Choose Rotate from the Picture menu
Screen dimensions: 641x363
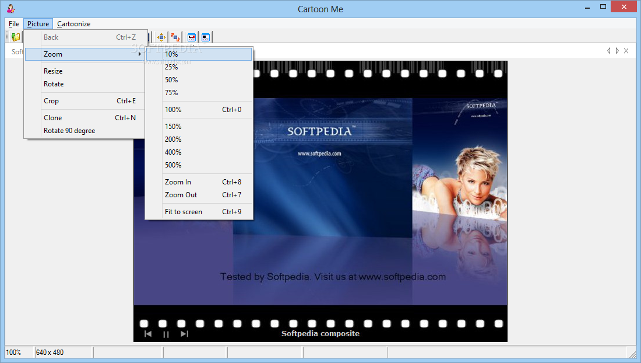click(85, 84)
